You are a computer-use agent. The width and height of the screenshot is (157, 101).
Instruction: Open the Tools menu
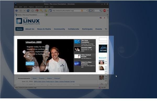click(x=47, y=7)
